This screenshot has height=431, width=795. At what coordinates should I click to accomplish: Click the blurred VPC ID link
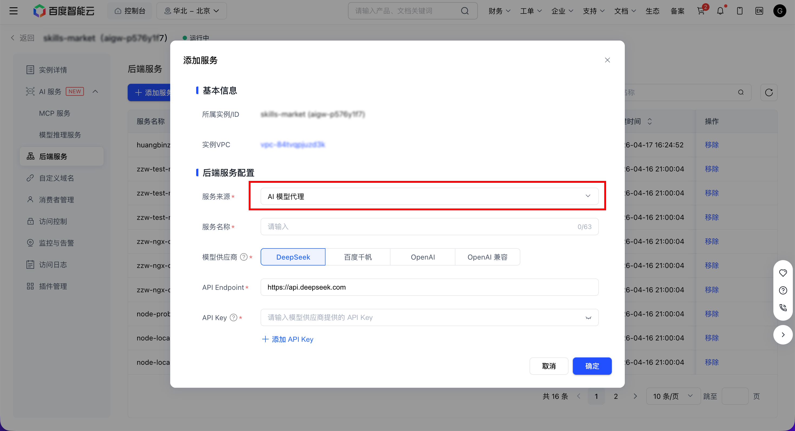293,145
